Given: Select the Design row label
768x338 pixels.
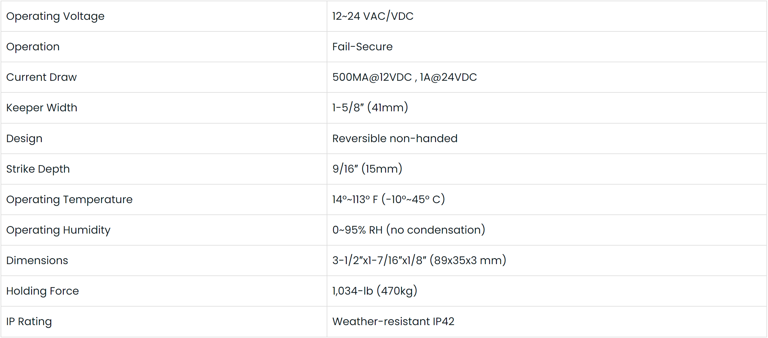Looking at the screenshot, I should point(24,138).
